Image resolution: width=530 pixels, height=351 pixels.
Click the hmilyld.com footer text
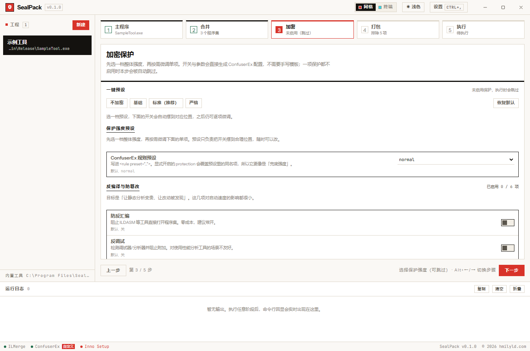tap(512, 346)
